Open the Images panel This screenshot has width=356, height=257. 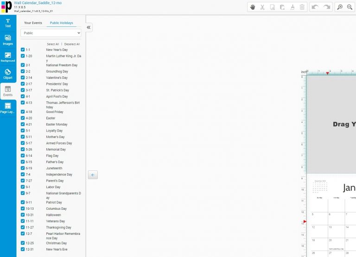(x=8, y=40)
